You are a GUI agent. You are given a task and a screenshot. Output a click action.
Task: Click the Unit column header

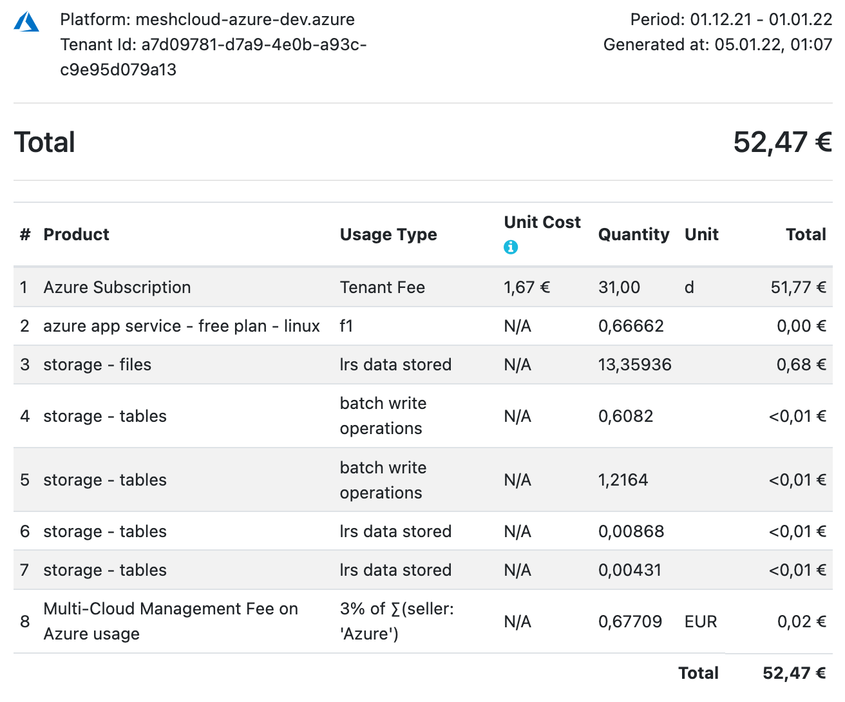[701, 234]
